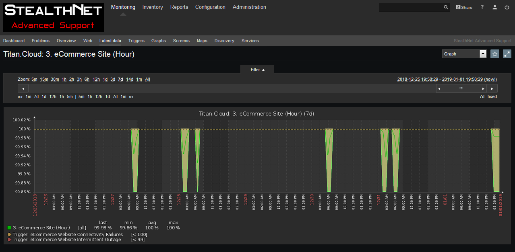Open the Zabbix Share link
The image size is (515, 252).
(x=464, y=7)
